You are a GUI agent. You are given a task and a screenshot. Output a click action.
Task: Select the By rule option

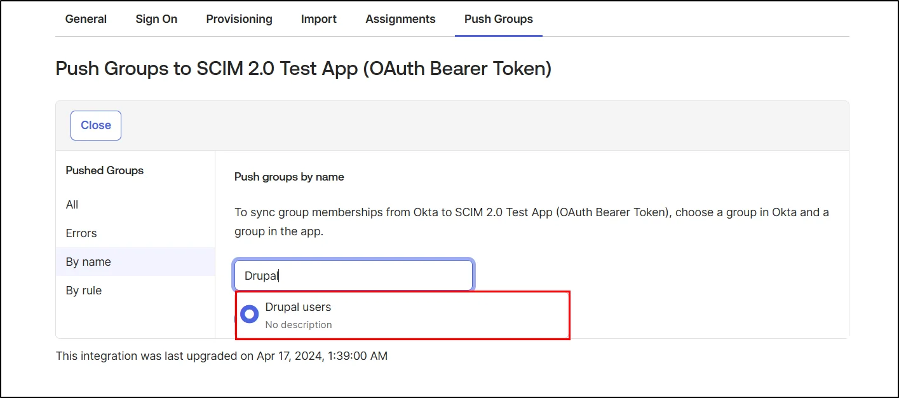pos(135,291)
